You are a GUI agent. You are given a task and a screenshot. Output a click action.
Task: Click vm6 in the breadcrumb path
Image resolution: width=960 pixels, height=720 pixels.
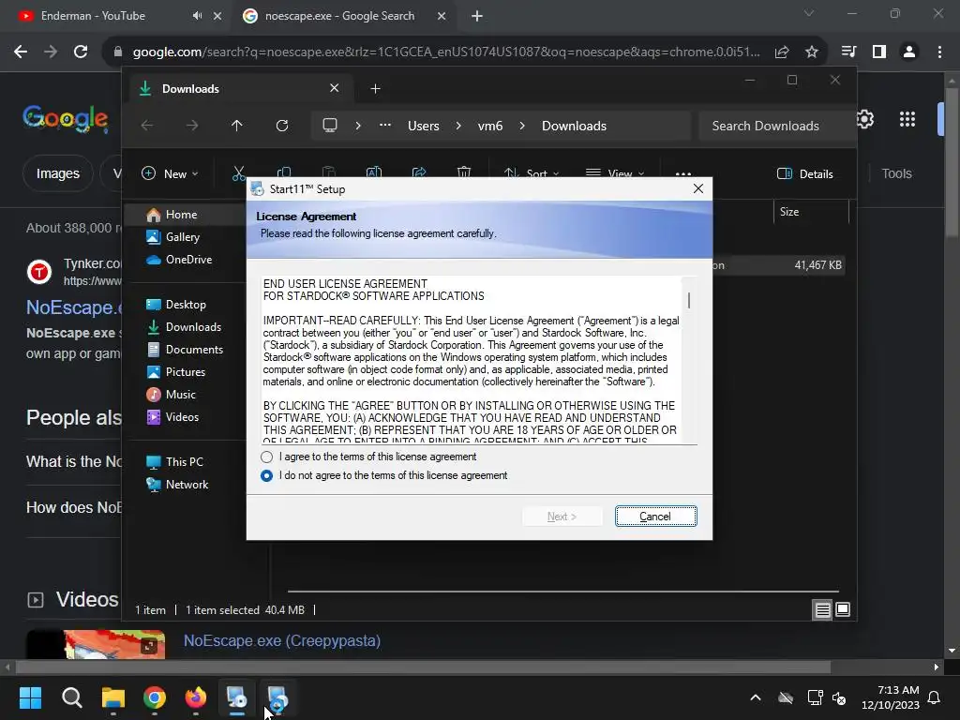tap(489, 127)
